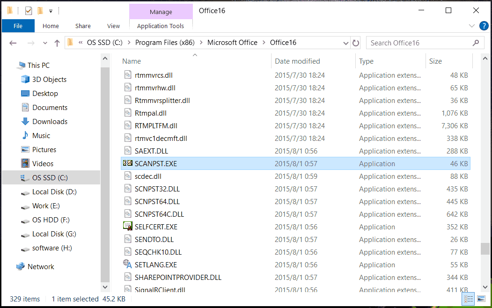The height and width of the screenshot is (308, 492).
Task: Click the Documents icon in sidebar
Action: (x=25, y=107)
